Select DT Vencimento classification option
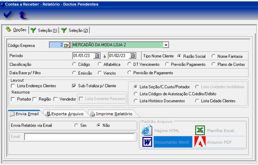 pos(130,64)
